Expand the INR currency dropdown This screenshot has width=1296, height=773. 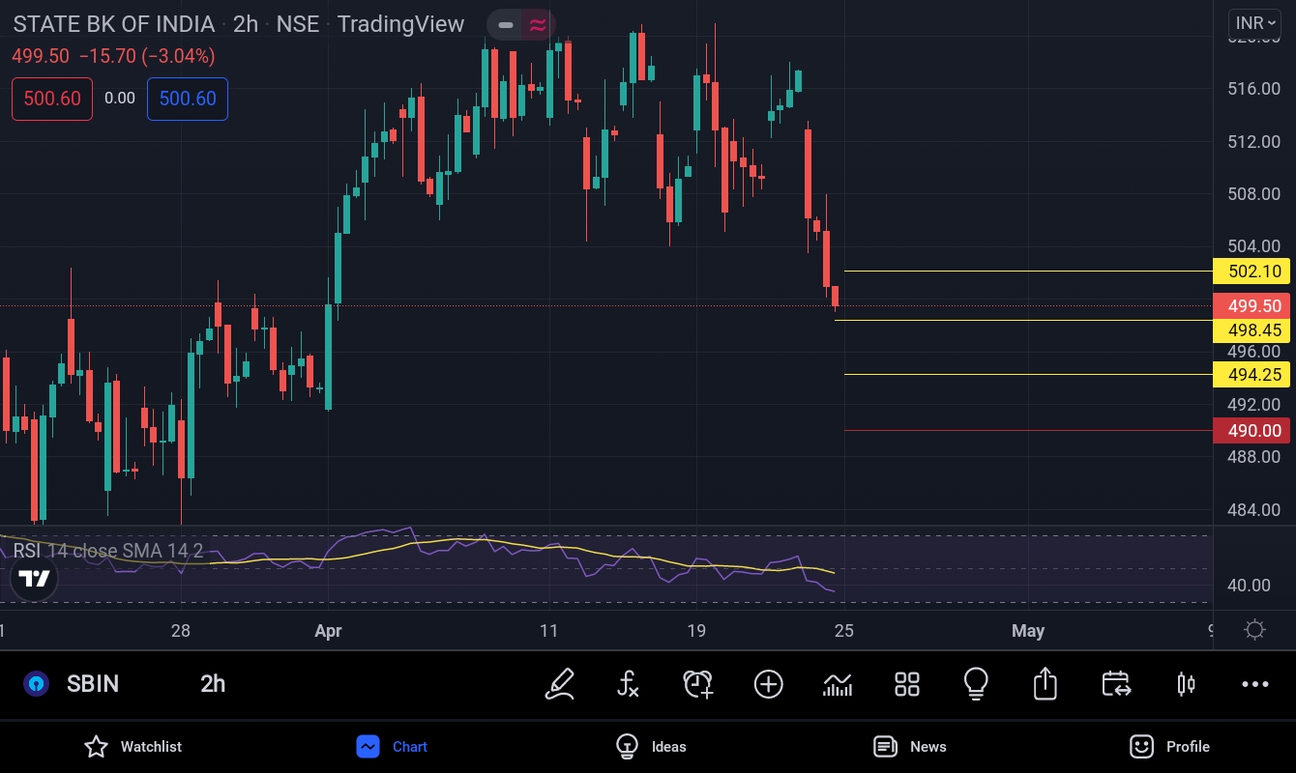click(x=1255, y=22)
